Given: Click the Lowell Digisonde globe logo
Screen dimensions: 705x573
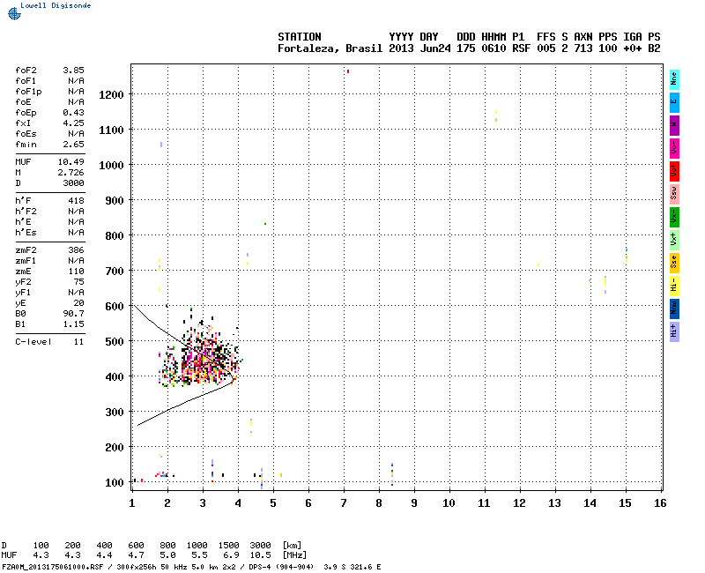Looking at the screenshot, I should click(x=14, y=14).
